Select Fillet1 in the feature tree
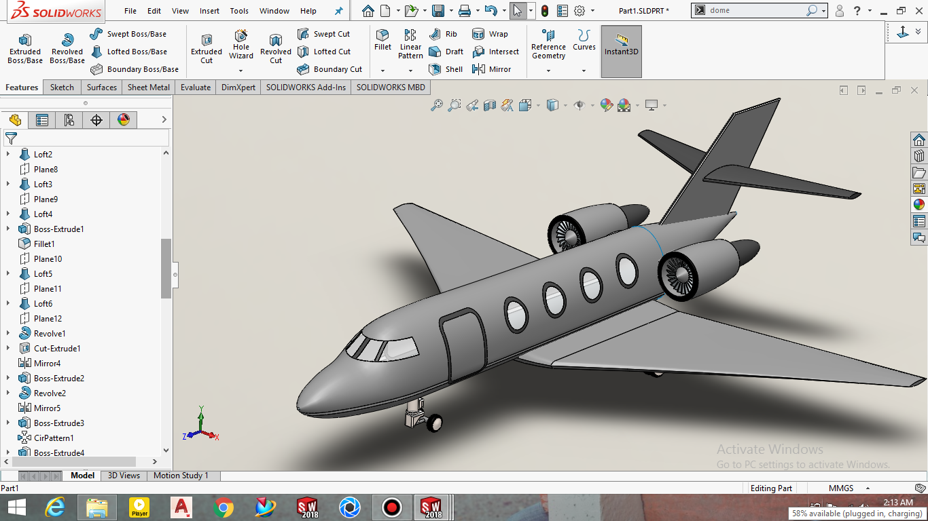928x521 pixels. click(37, 244)
